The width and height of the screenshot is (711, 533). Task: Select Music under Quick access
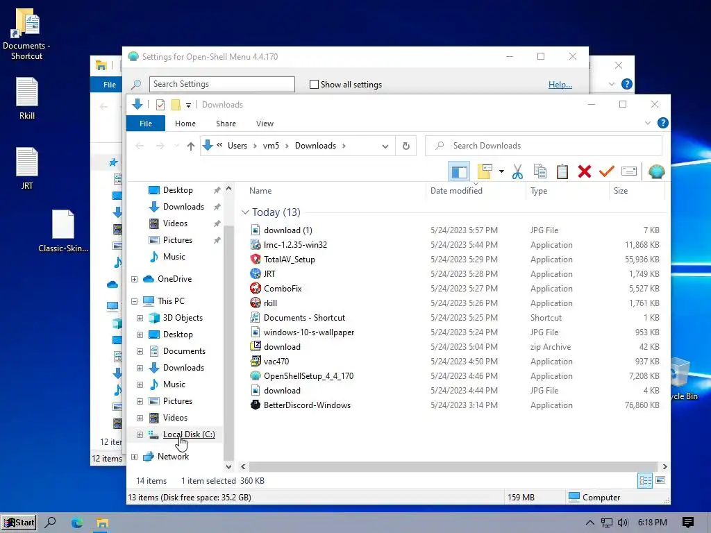pyautogui.click(x=174, y=257)
